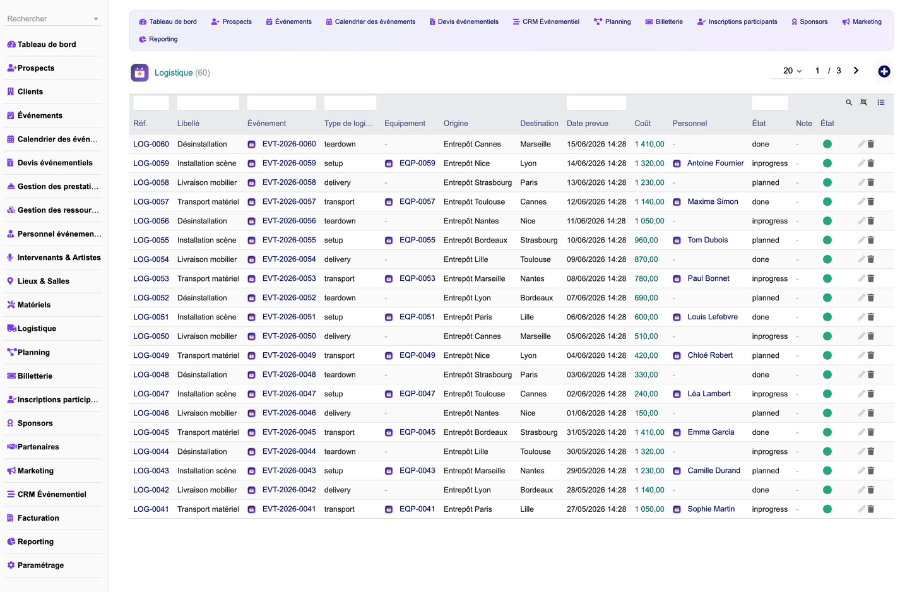Open the LOG-0060 reference link

(x=151, y=144)
